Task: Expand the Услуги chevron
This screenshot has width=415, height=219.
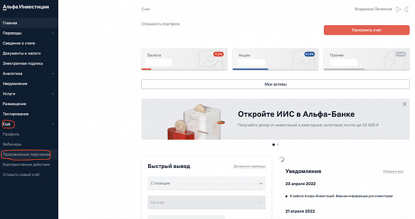Action: click(x=52, y=94)
